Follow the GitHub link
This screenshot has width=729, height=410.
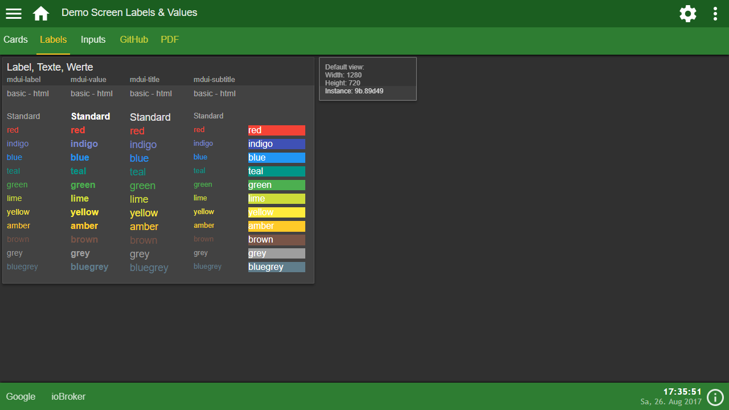pyautogui.click(x=134, y=40)
